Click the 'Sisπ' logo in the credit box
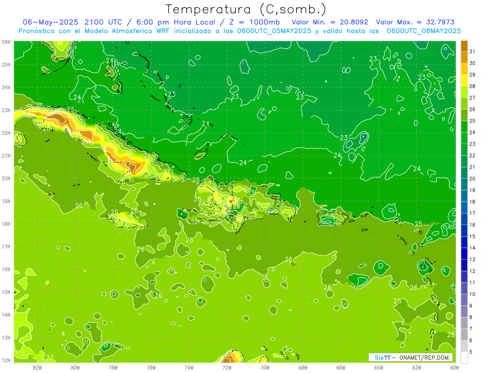Viewport: 483px width, 373px height. 382,357
